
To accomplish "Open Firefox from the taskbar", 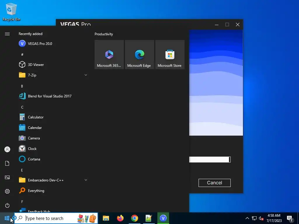I will 120,218.
